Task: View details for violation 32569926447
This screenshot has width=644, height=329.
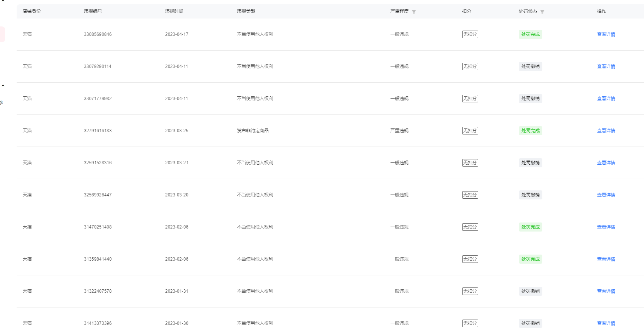Action: (x=606, y=195)
